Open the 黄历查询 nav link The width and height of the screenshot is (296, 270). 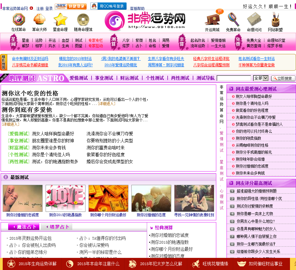[x=254, y=46]
